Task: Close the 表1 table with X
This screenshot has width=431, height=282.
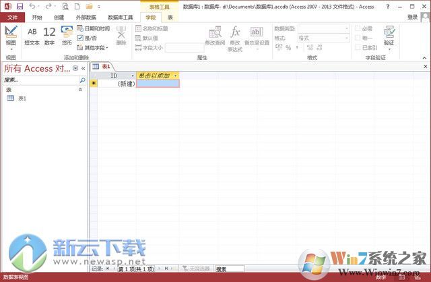Action: click(x=425, y=66)
